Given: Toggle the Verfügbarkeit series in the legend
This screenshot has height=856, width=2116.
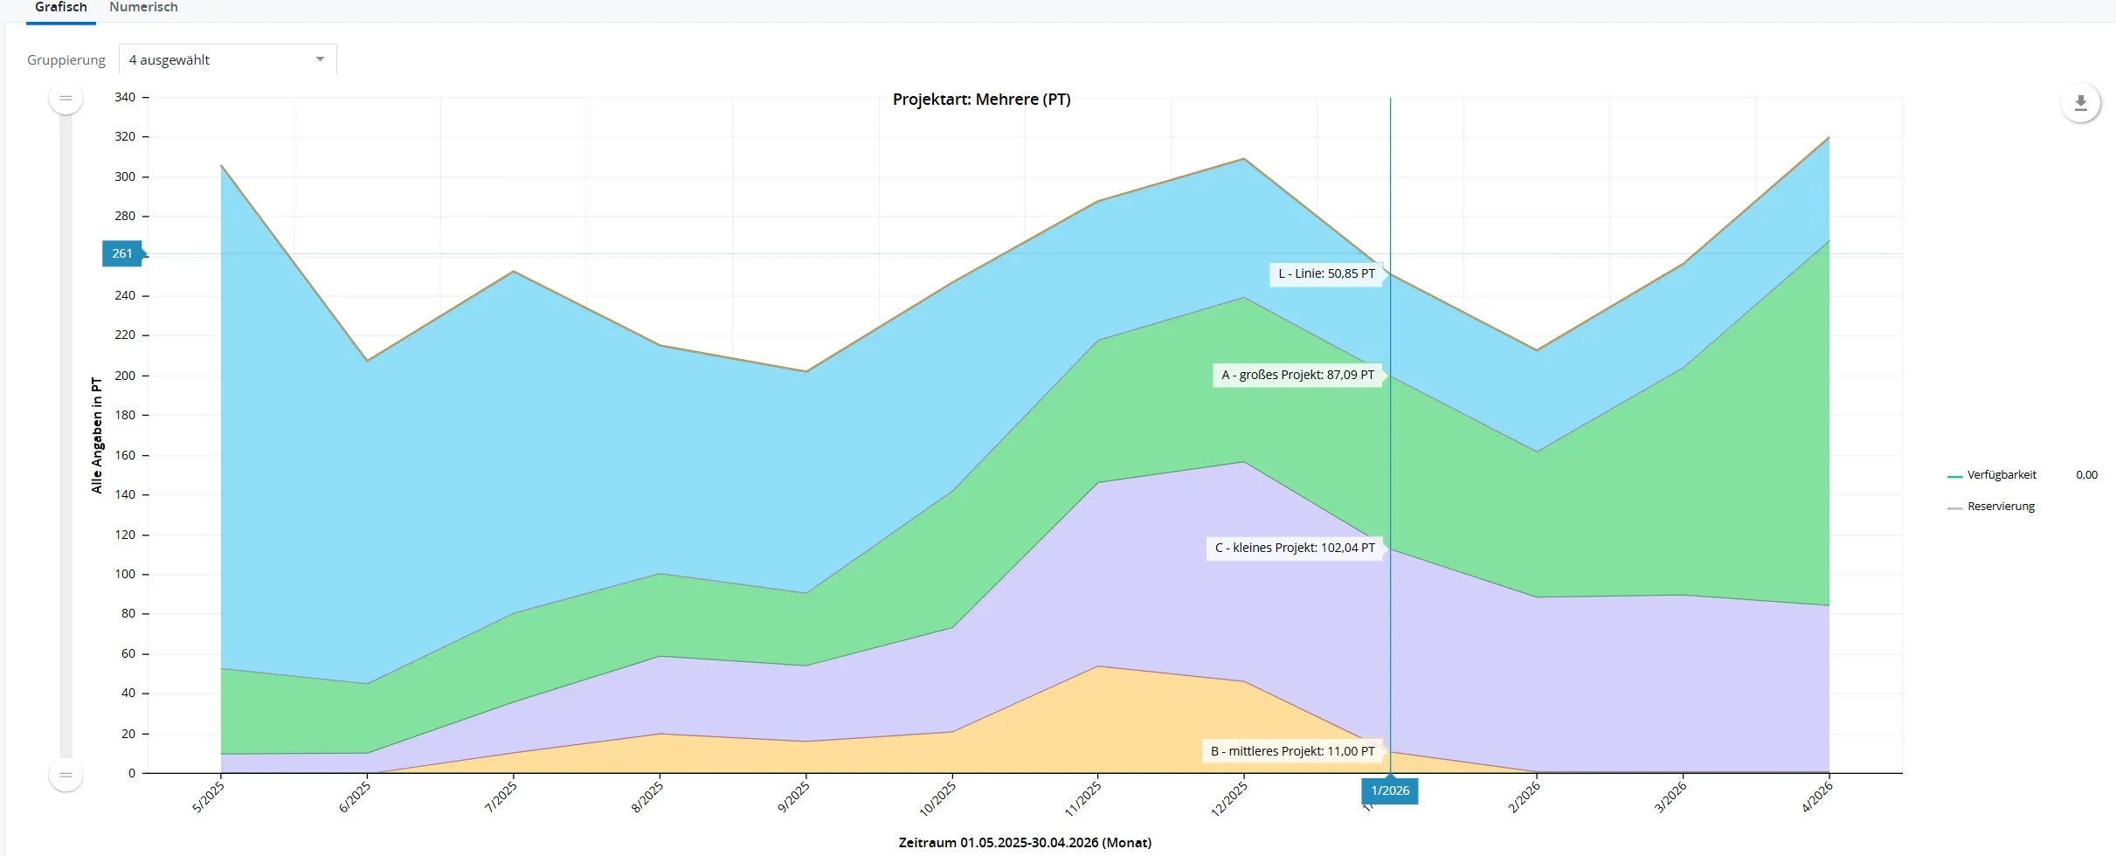Looking at the screenshot, I should [x=2001, y=475].
